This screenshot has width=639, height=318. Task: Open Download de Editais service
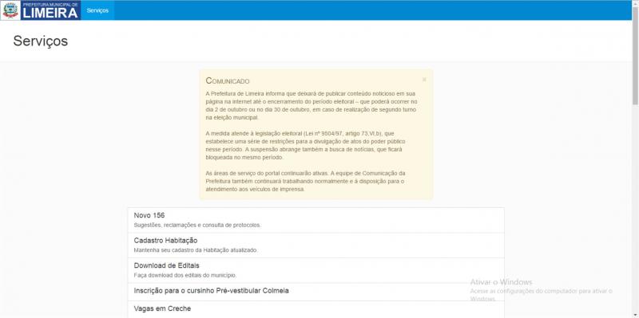click(x=316, y=270)
